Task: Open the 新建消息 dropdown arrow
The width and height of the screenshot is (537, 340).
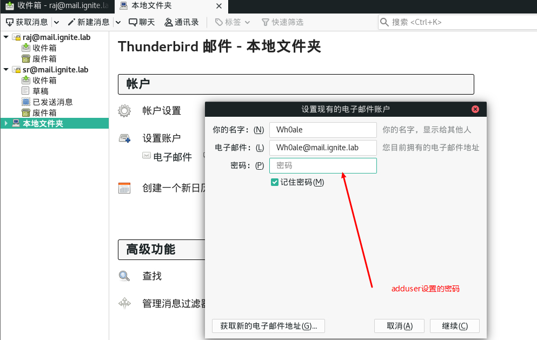Action: point(118,22)
